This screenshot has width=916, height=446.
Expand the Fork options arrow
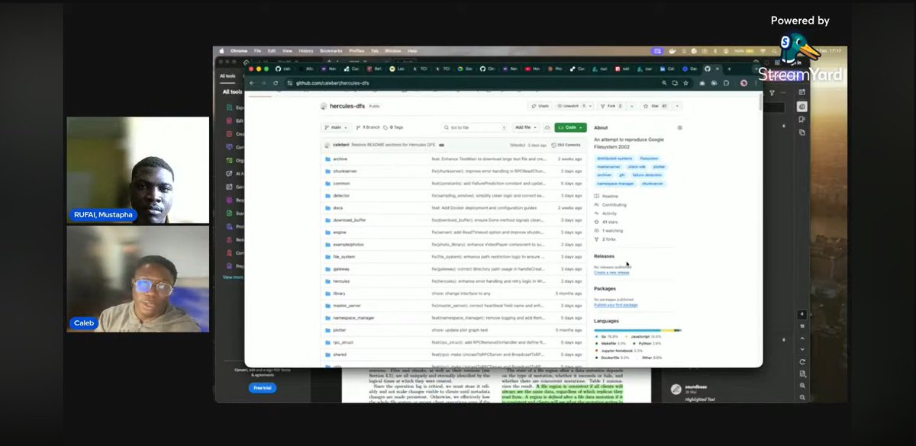pos(631,106)
